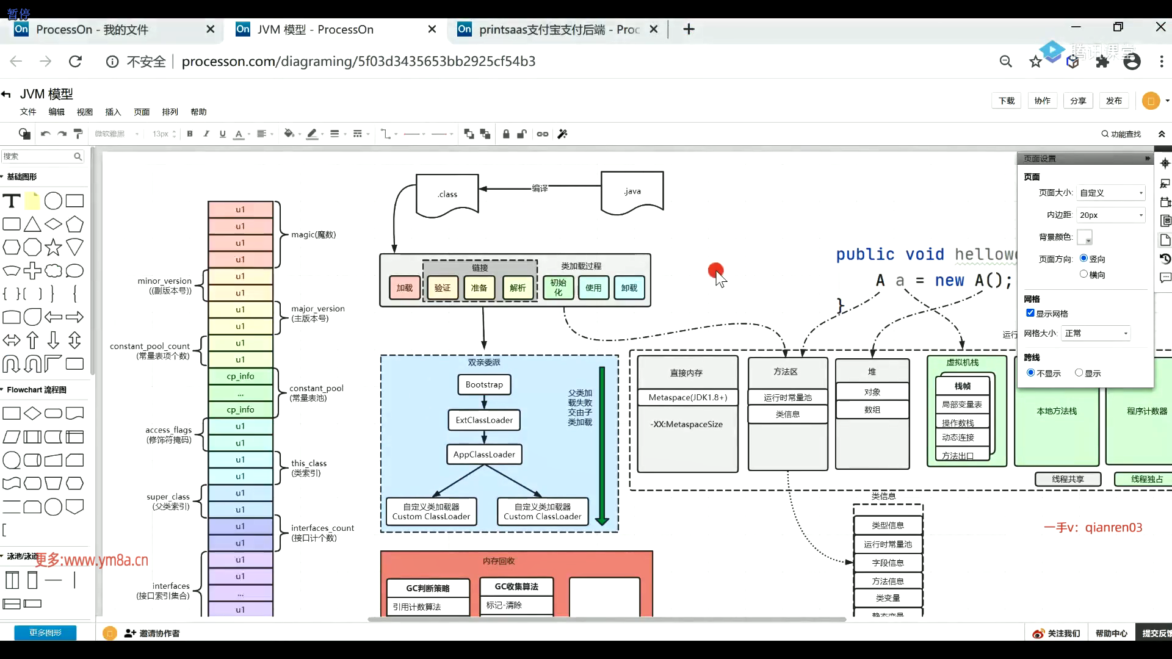Image resolution: width=1172 pixels, height=659 pixels.
Task: Click the 下载 button
Action: 1007,101
